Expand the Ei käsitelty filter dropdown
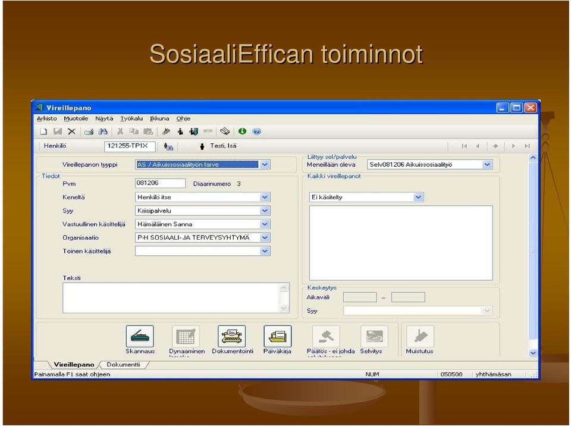This screenshot has width=571, height=426. [418, 197]
